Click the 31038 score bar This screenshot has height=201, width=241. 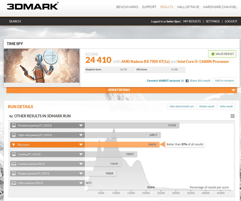pos(132,125)
